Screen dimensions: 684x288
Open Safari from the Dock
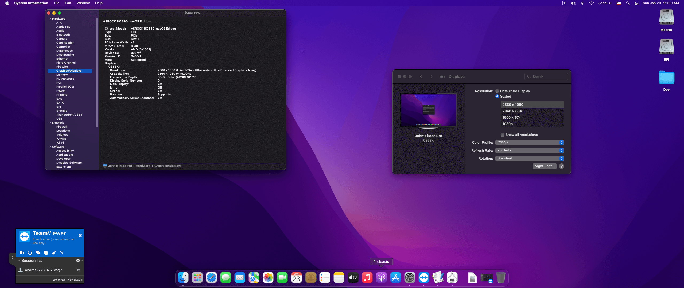coord(211,278)
